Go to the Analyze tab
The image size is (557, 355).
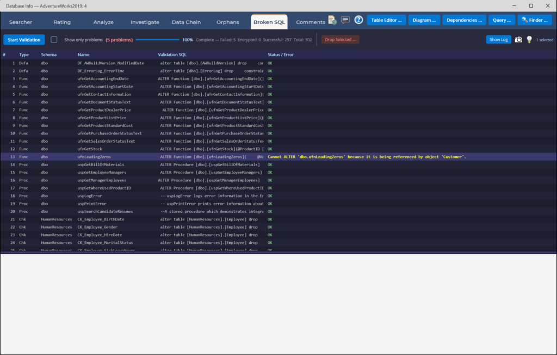(x=103, y=22)
